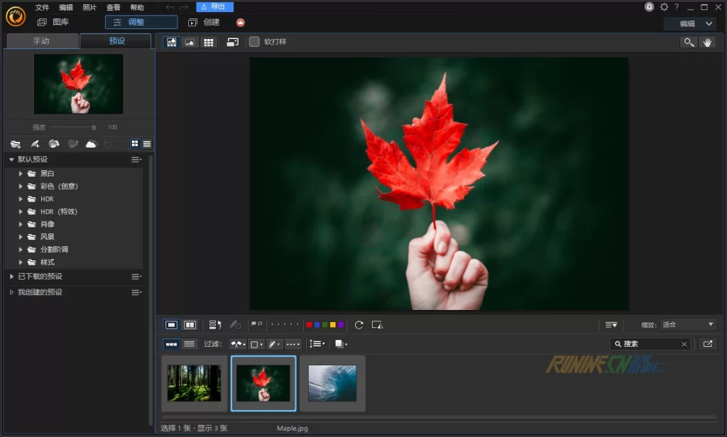
Task: Open the settings gear icon
Action: [664, 7]
